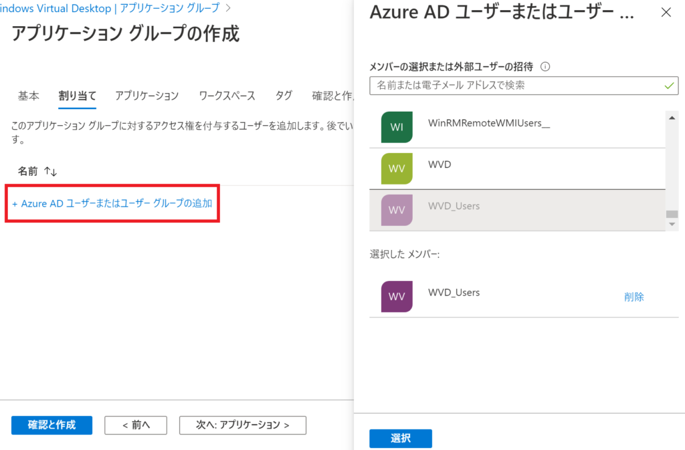
Task: Sort by the 名前 column arrows
Action: (x=51, y=172)
